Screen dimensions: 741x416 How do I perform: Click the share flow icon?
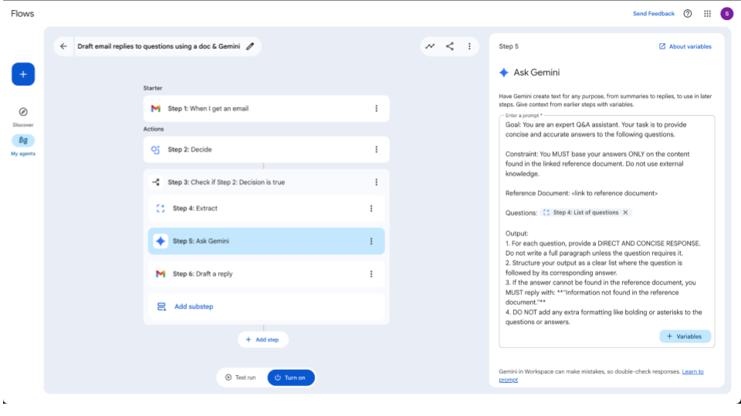point(450,46)
